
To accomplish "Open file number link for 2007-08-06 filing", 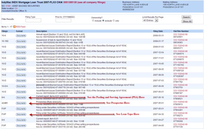I will (x=180, y=74).
